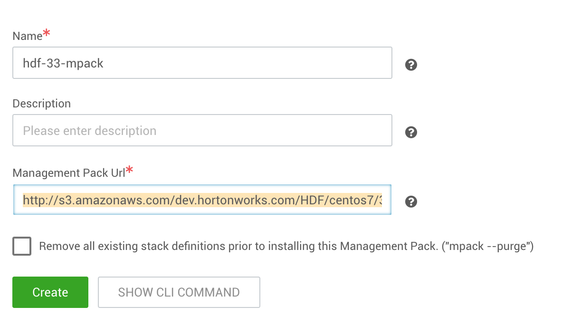Check the remove existing stack definitions option
The height and width of the screenshot is (326, 571).
(x=22, y=246)
